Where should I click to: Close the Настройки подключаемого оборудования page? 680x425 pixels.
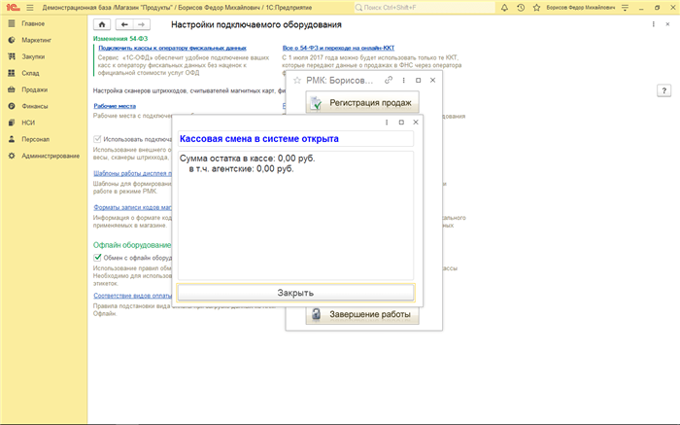(x=667, y=24)
